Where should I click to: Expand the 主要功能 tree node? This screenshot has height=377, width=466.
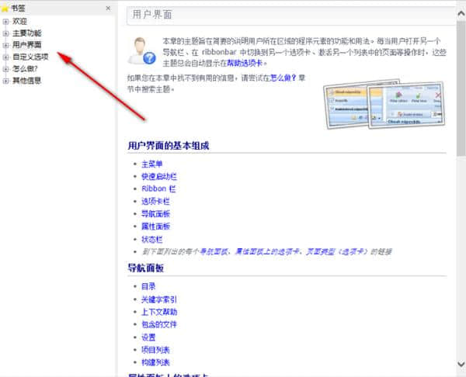[x=6, y=33]
